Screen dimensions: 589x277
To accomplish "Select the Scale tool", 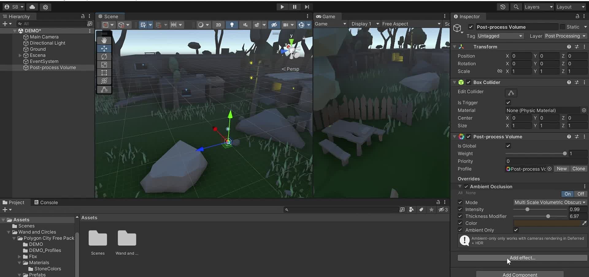I will (x=104, y=65).
